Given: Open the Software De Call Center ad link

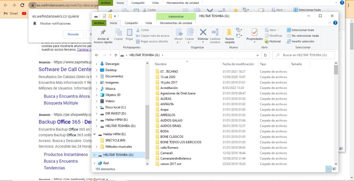Looking at the screenshot, I should (x=65, y=69).
